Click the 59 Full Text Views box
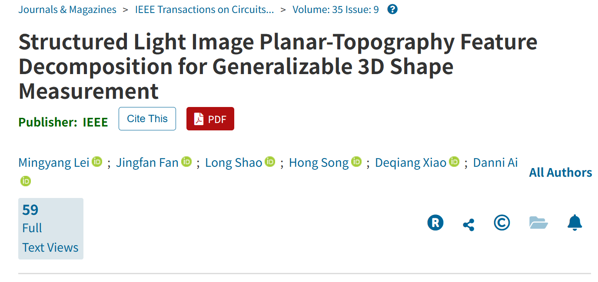This screenshot has width=598, height=282. tap(50, 229)
